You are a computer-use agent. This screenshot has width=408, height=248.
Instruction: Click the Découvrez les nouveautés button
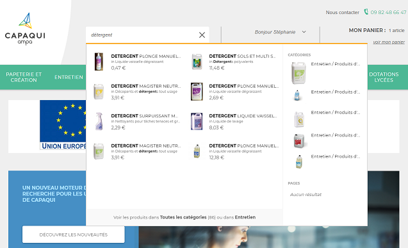pyautogui.click(x=74, y=235)
